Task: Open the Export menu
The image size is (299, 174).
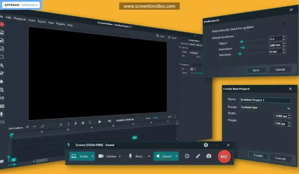Action: pyautogui.click(x=41, y=21)
